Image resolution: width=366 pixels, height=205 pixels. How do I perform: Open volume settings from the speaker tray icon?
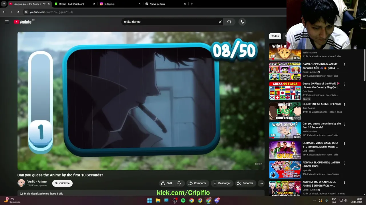coord(346,200)
